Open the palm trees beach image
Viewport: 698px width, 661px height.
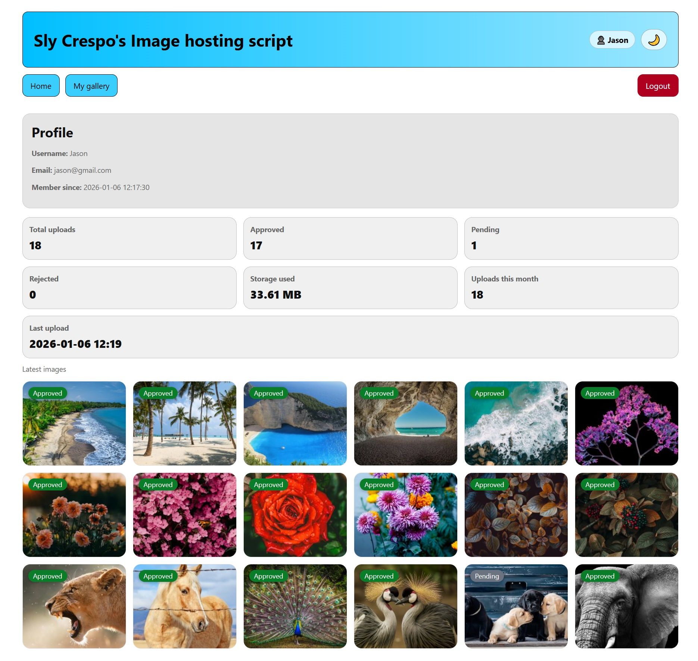point(185,423)
